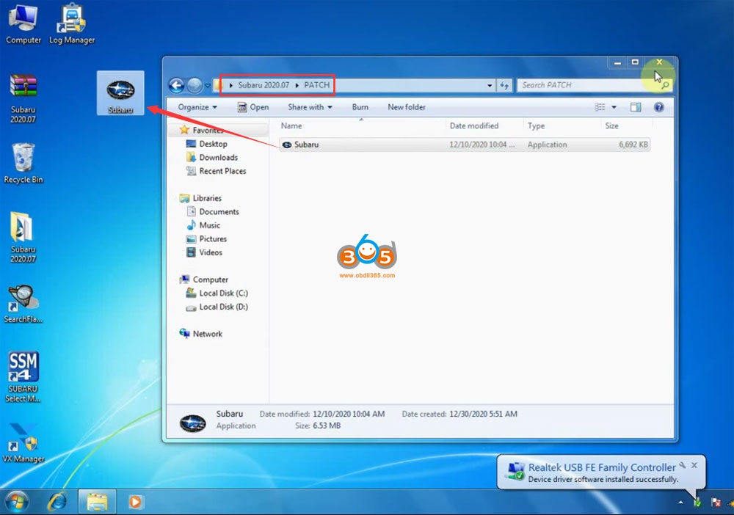Sort files by the Size column
The width and height of the screenshot is (734, 515).
pyautogui.click(x=627, y=125)
